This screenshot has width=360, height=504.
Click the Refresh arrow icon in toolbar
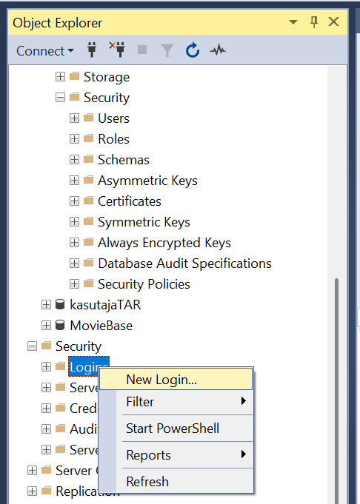tap(193, 50)
